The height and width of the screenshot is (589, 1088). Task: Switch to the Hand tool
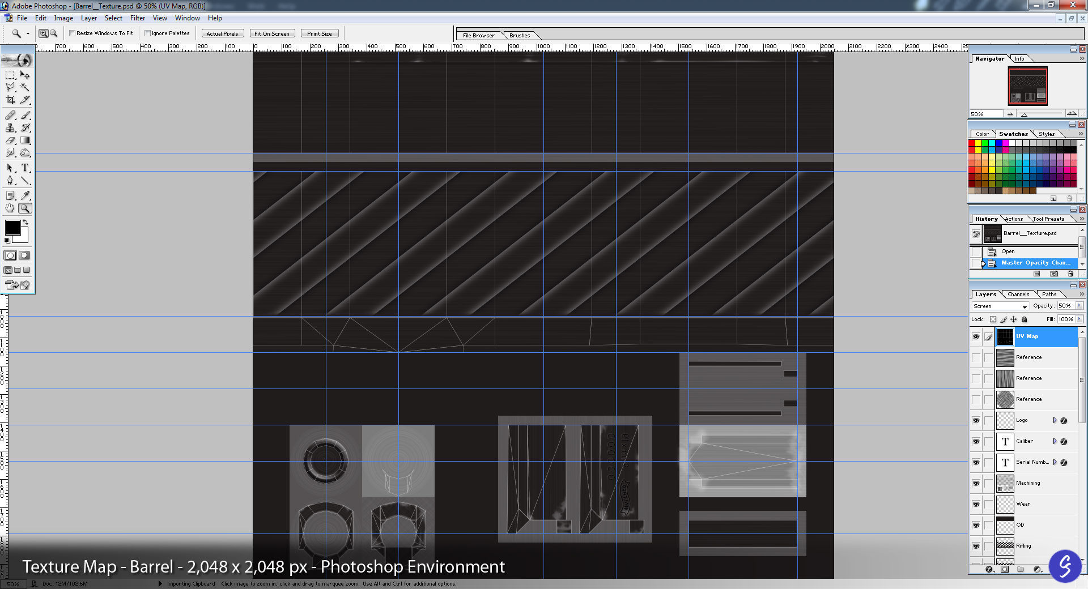(10, 208)
